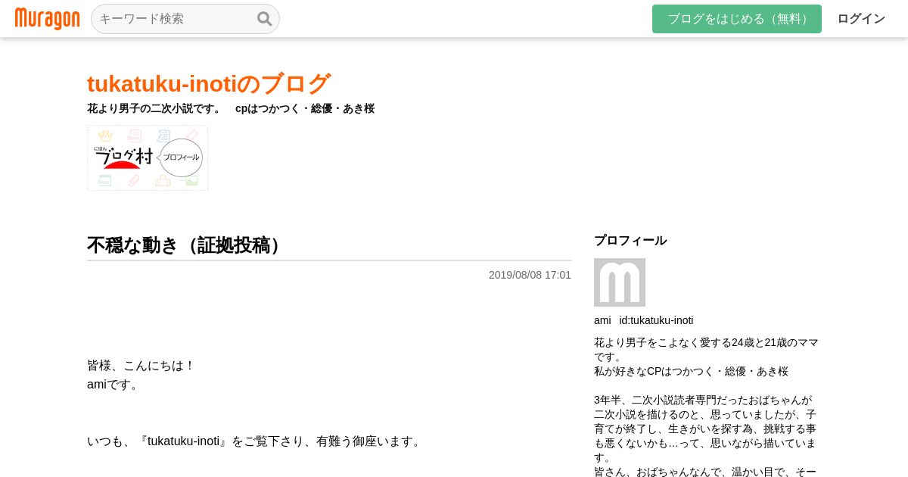Click profile text 私が好きなCPはつかつく・総優・あき桜
The image size is (908, 477).
[x=691, y=371]
